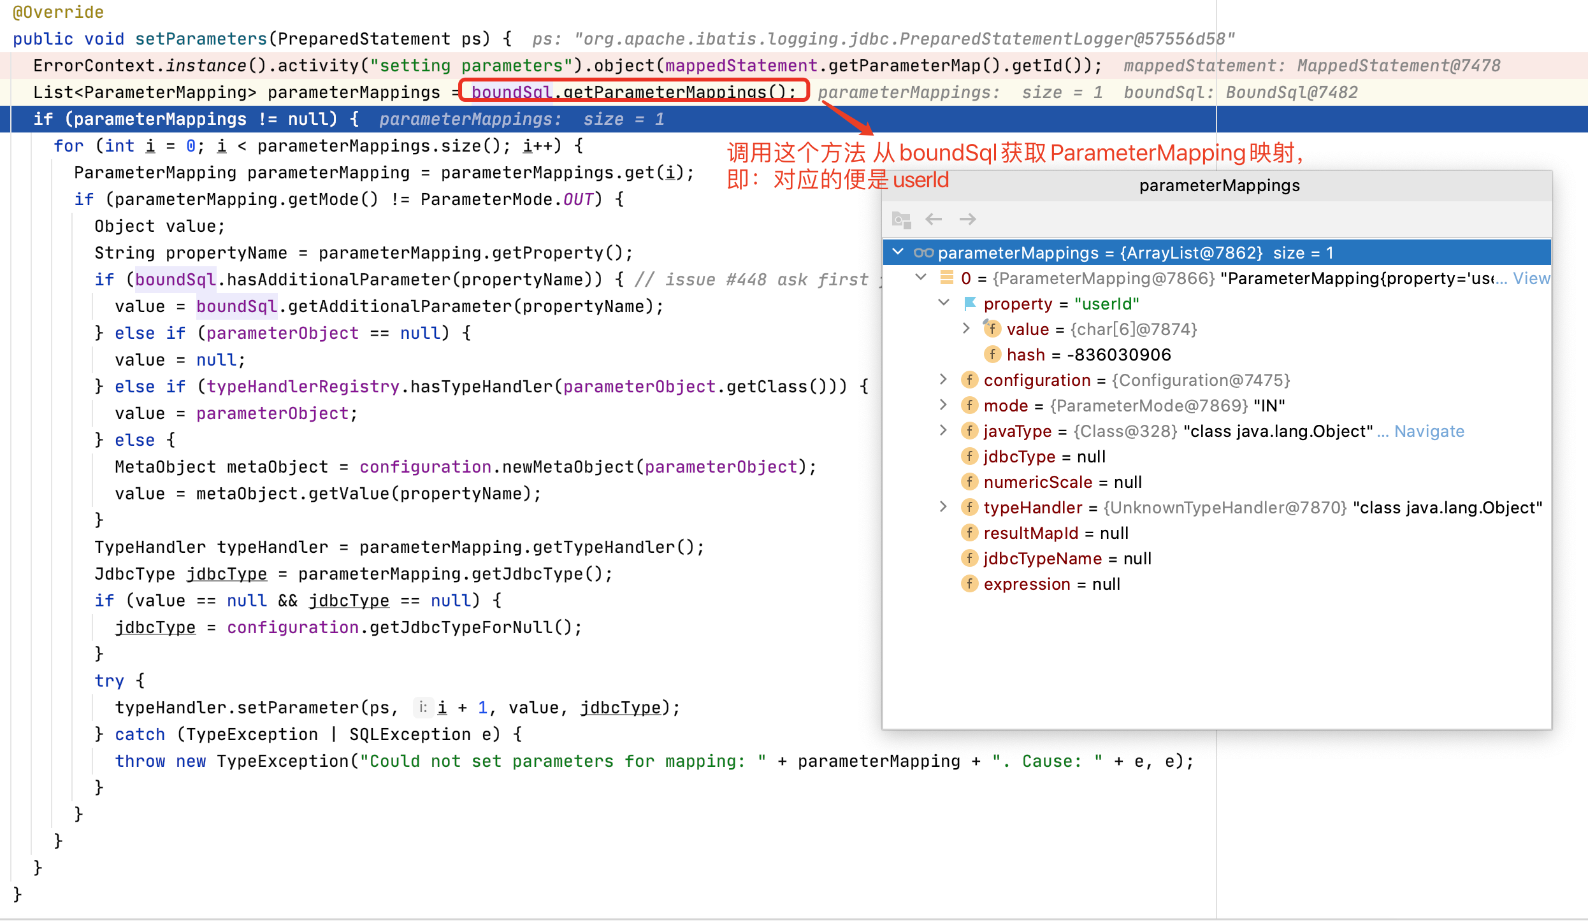Click the watch glasses icon beside parameterMappings
Screen dimensions: 1588x921
[x=923, y=252]
